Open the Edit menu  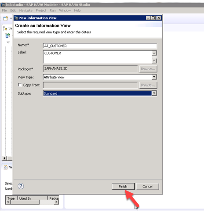click(x=13, y=11)
